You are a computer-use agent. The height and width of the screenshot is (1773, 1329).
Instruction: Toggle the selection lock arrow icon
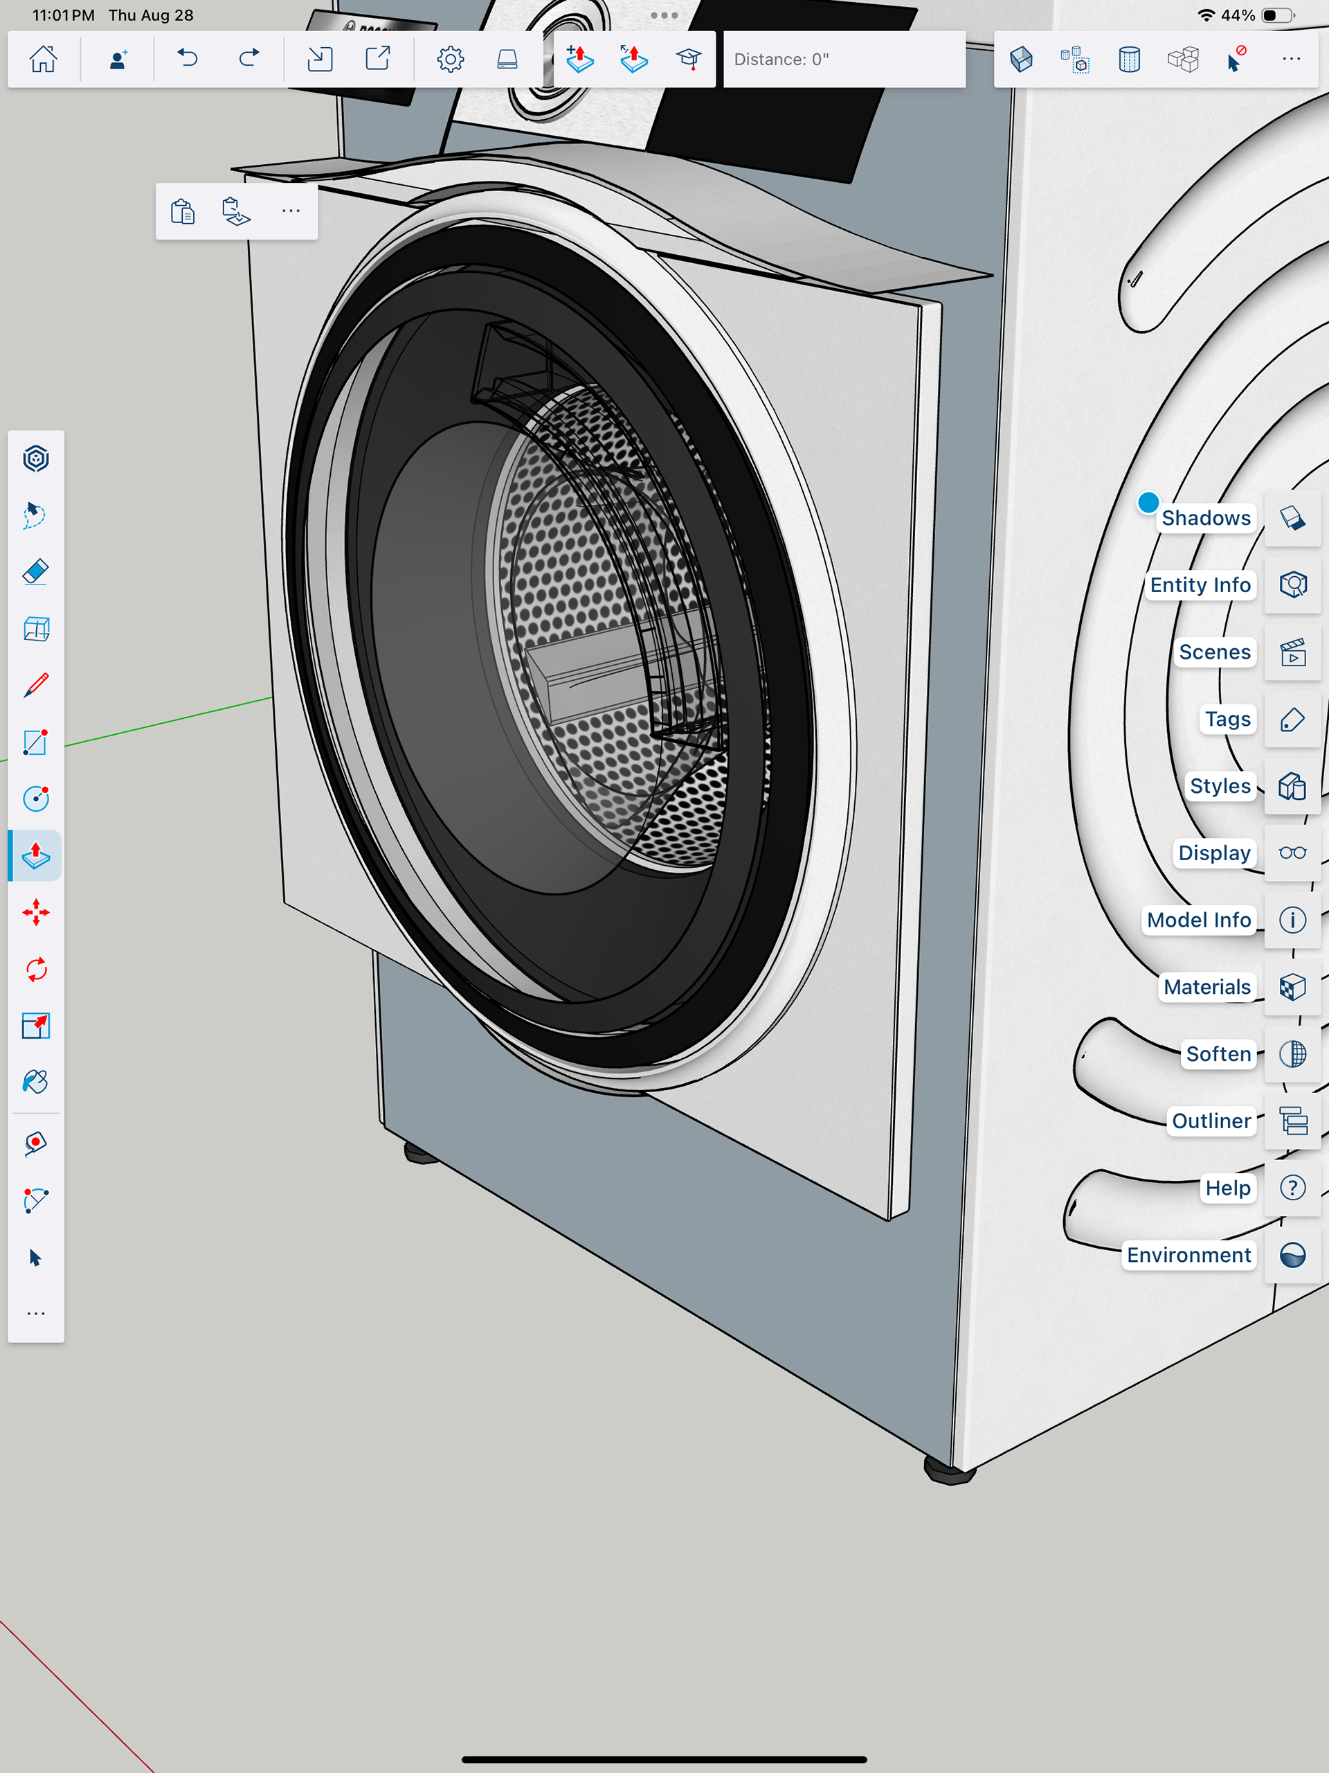1236,60
